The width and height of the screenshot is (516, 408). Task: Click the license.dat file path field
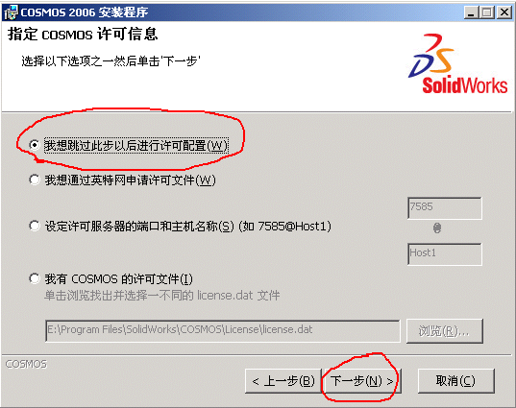pyautogui.click(x=223, y=331)
